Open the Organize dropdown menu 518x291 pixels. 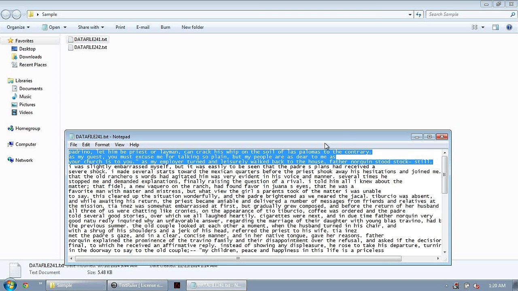(18, 27)
